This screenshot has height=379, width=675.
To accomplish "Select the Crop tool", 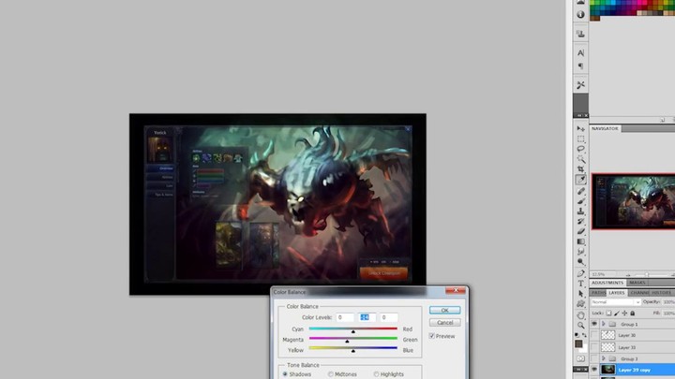I will point(580,169).
